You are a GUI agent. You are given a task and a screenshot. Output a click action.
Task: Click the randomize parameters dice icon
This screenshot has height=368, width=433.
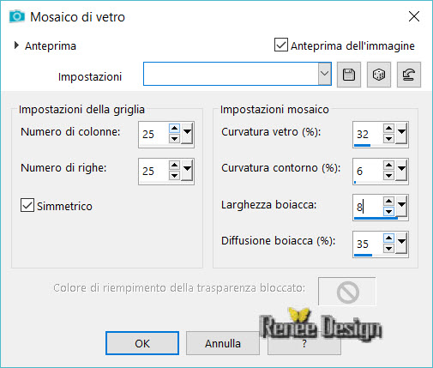(x=379, y=75)
